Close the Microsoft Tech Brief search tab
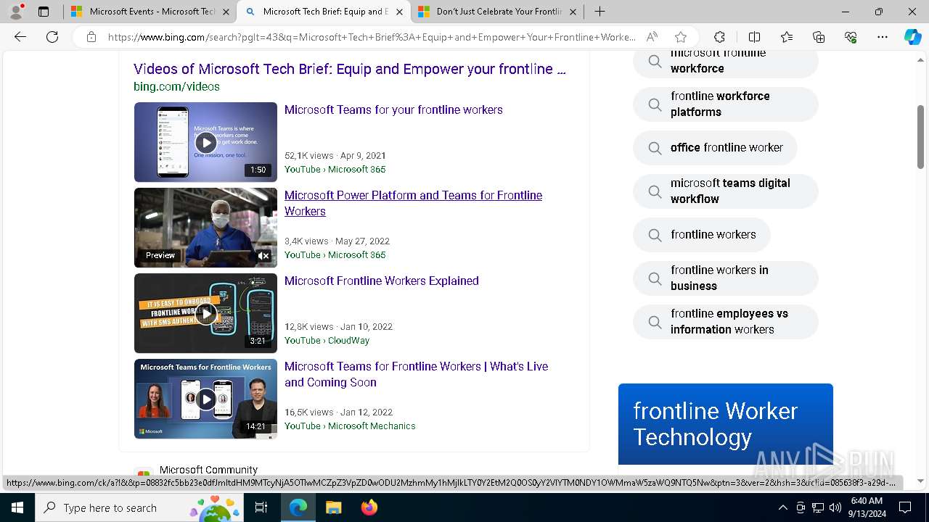This screenshot has height=522, width=929. (x=399, y=12)
